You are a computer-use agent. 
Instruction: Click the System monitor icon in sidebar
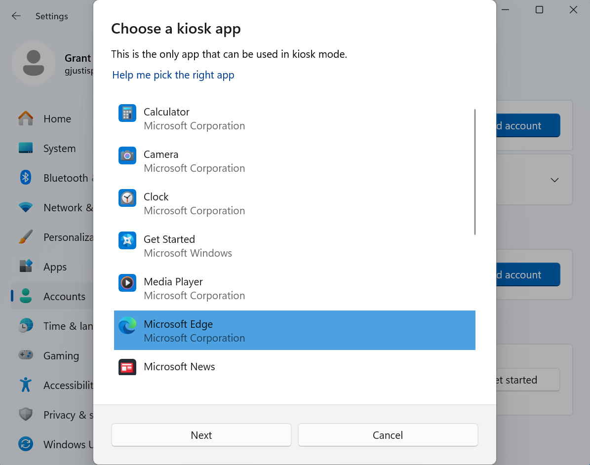click(26, 148)
